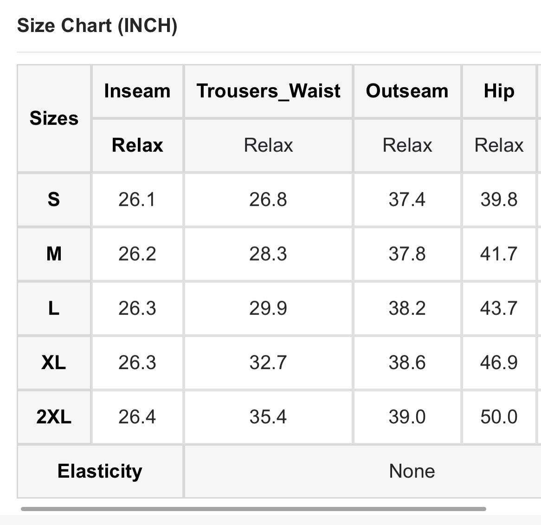The width and height of the screenshot is (541, 525).
Task: Click the bold Relax label under Inseam
Action: (137, 145)
